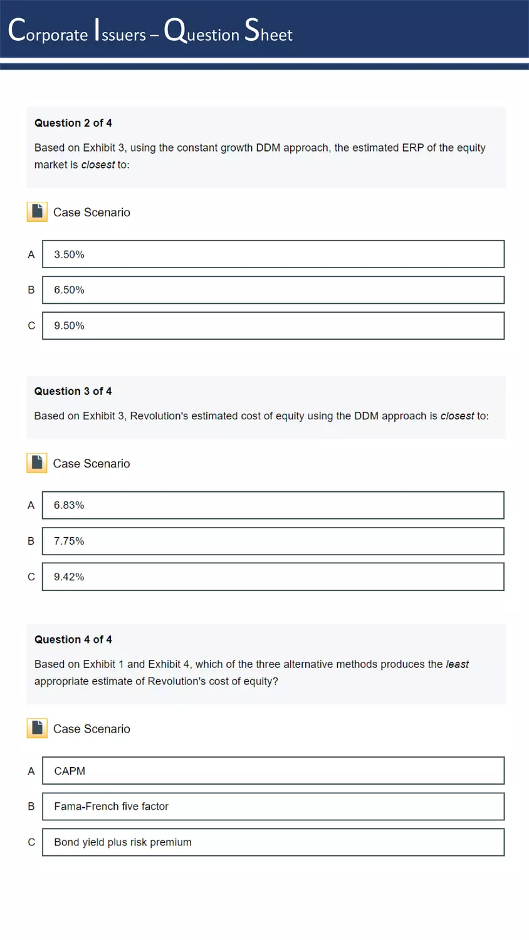Click the Case Scenario document icon for Question 3
Image resolution: width=529 pixels, height=940 pixels.
coord(37,463)
